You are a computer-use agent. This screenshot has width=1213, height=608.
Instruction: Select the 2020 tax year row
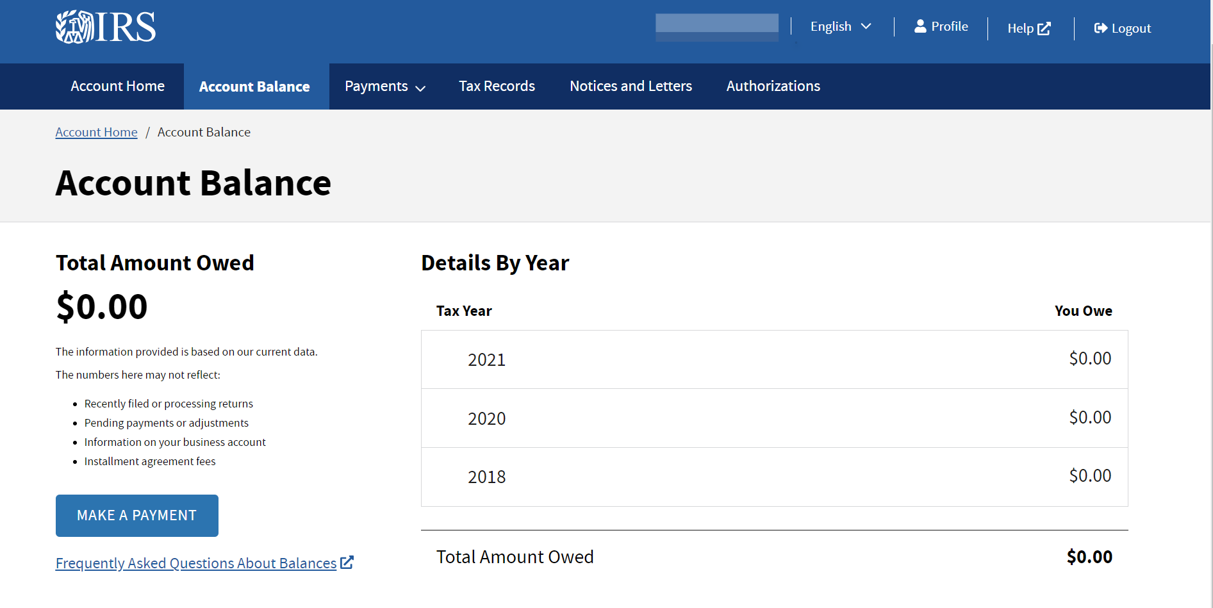(774, 418)
